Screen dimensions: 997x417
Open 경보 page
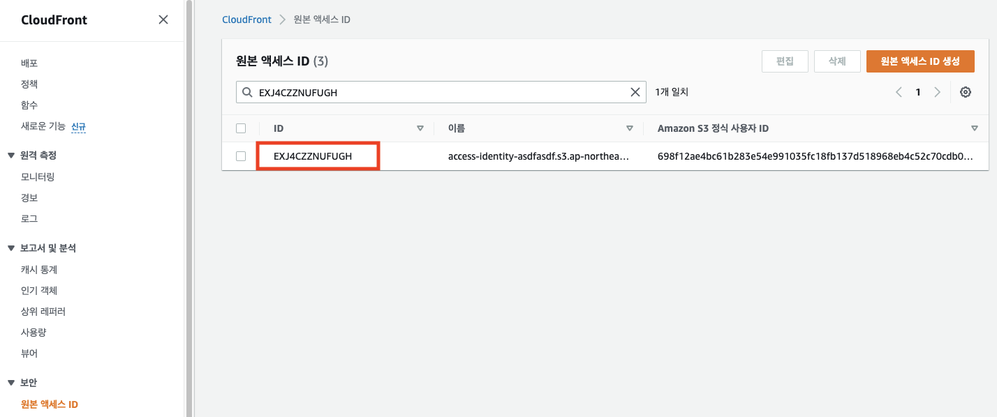pyautogui.click(x=29, y=197)
